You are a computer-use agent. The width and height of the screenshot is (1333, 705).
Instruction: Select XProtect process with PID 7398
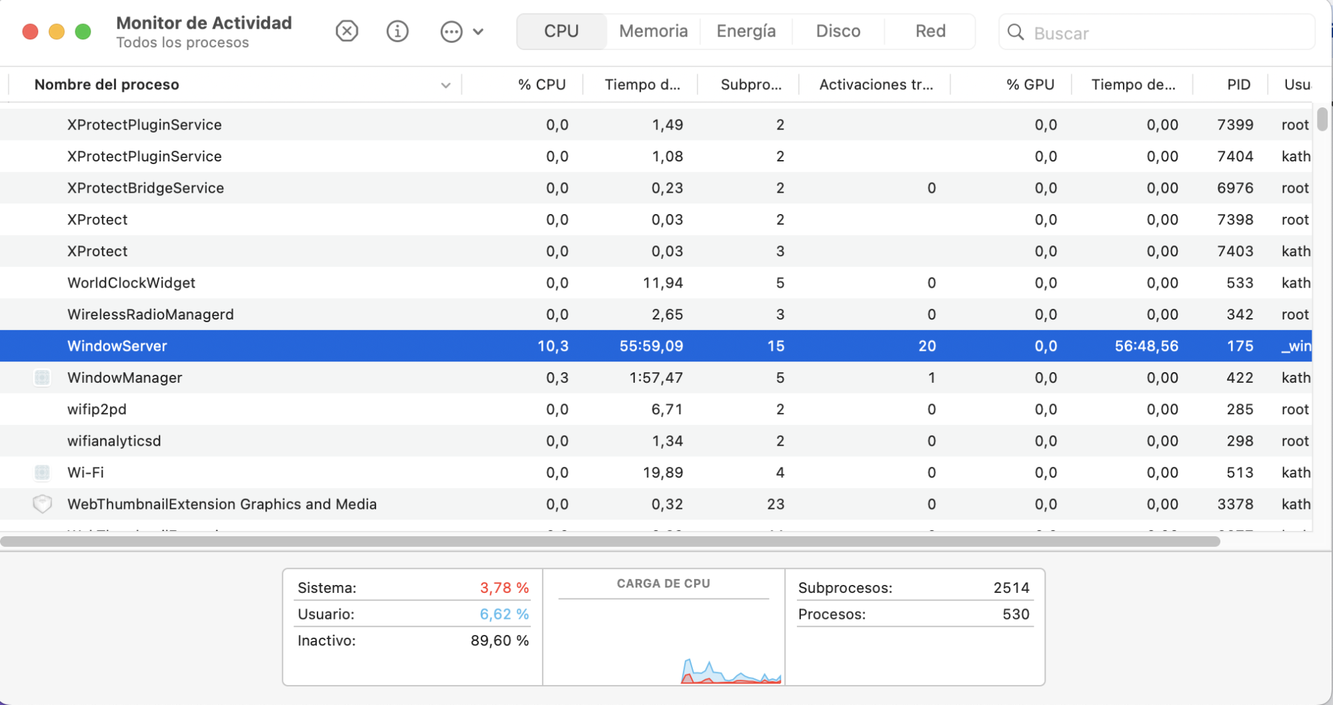[x=656, y=219]
